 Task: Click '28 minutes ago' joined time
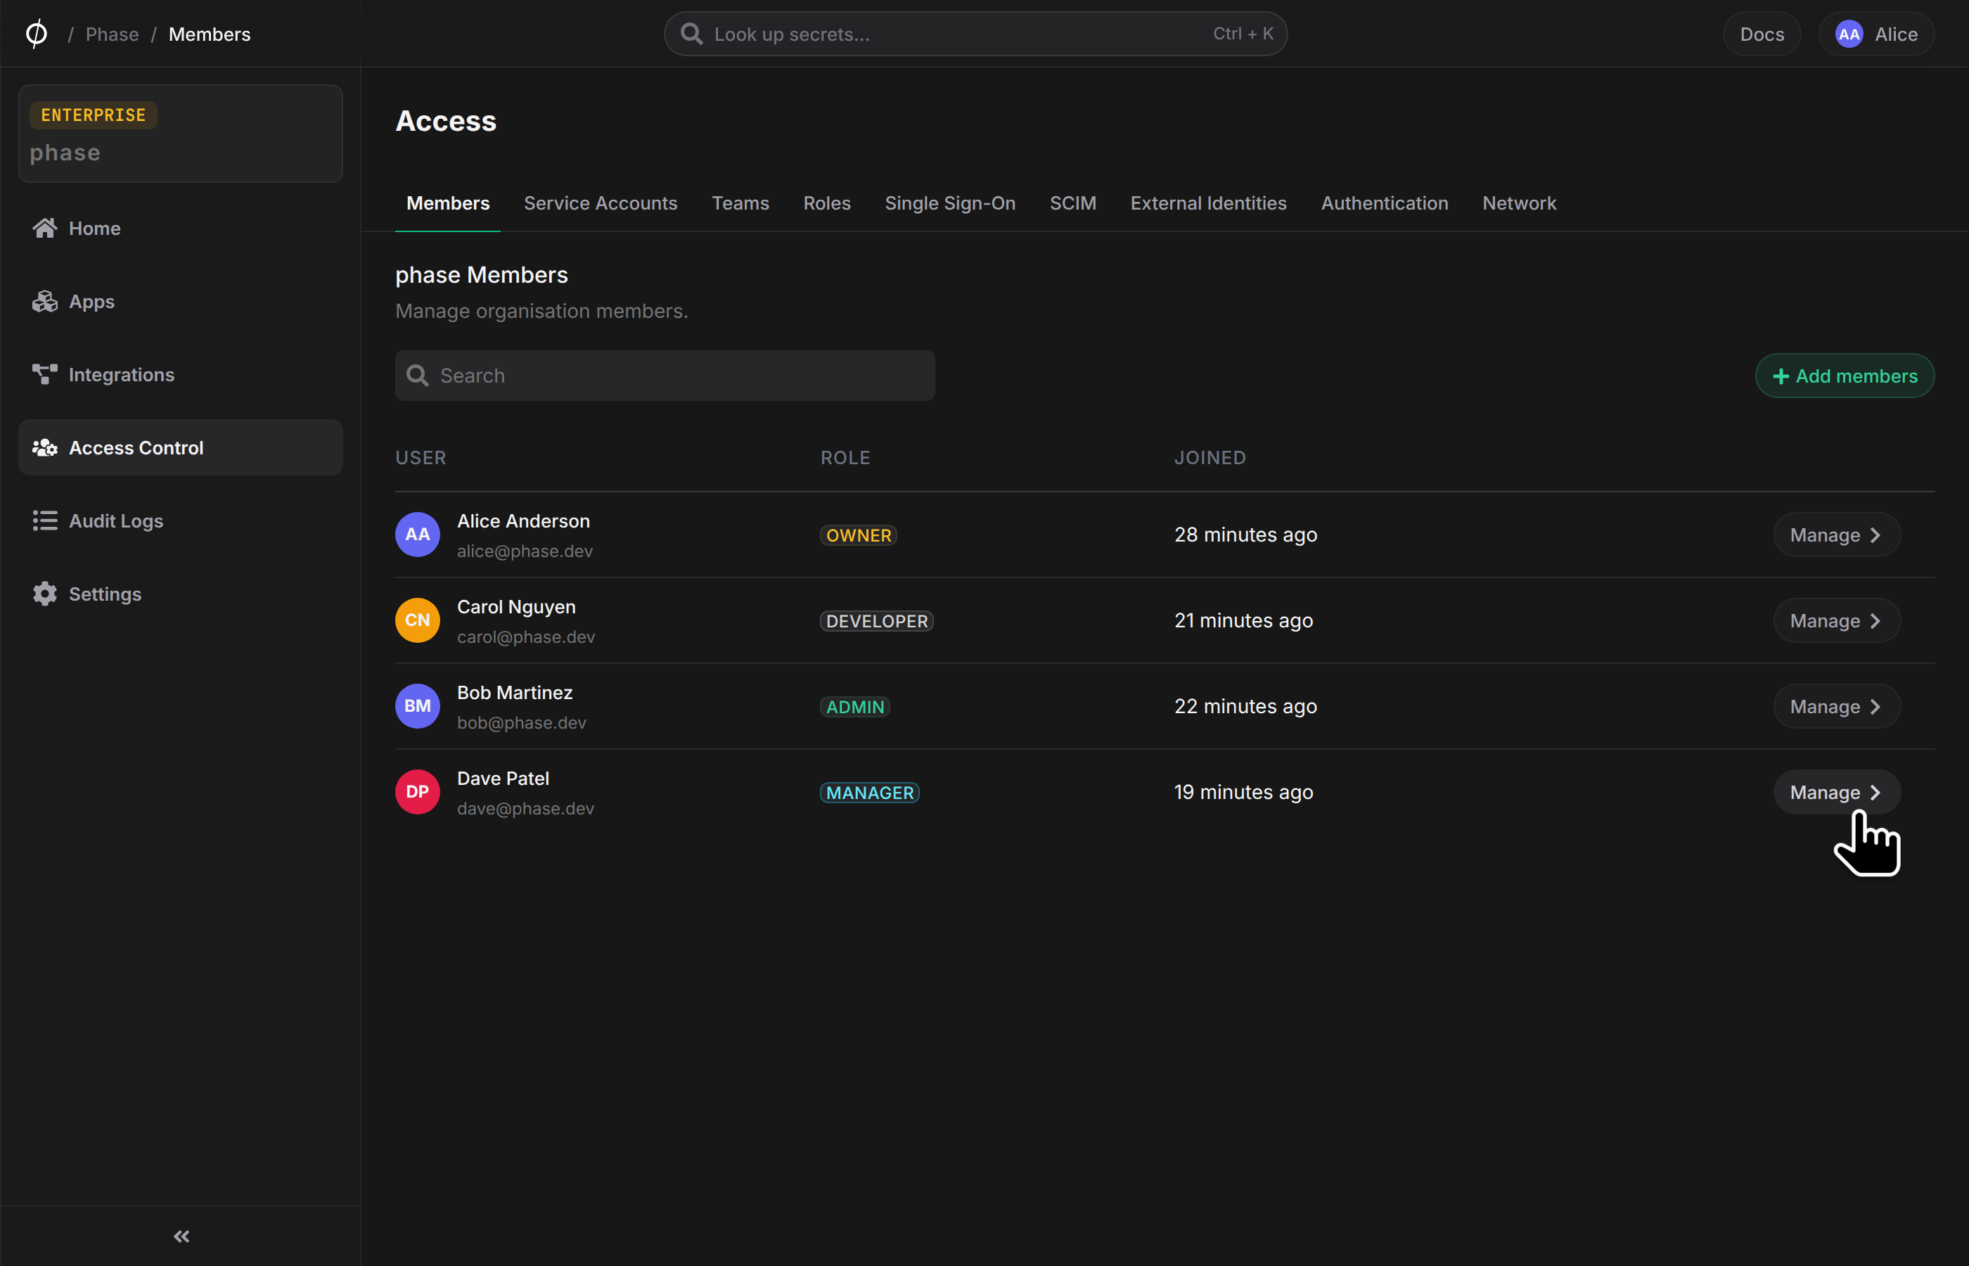coord(1245,535)
